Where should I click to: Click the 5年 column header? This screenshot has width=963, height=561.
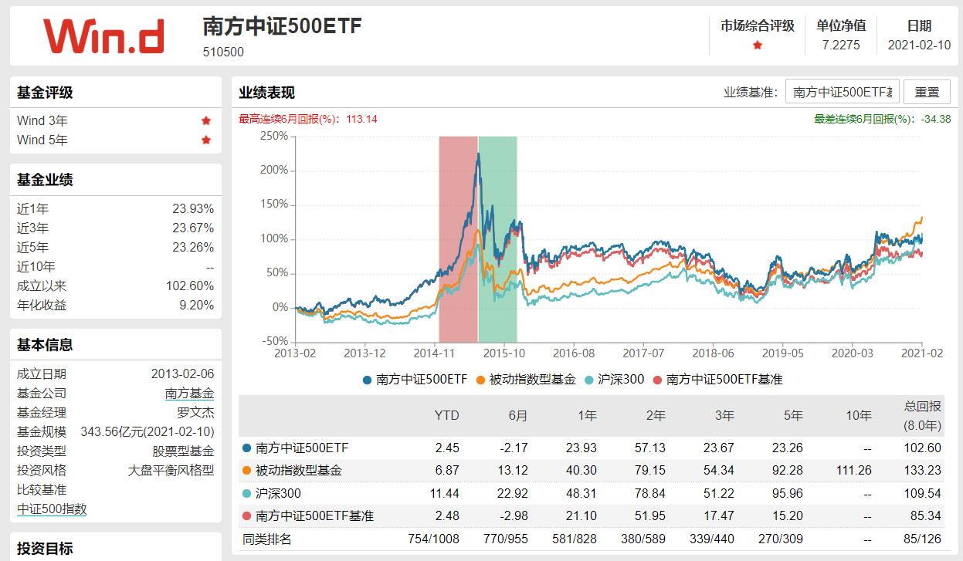(x=792, y=415)
